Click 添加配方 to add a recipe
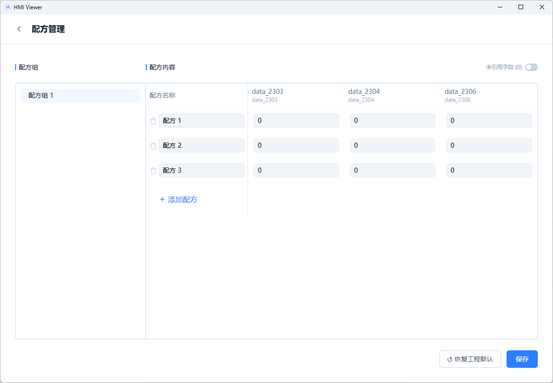The image size is (553, 383). 179,200
